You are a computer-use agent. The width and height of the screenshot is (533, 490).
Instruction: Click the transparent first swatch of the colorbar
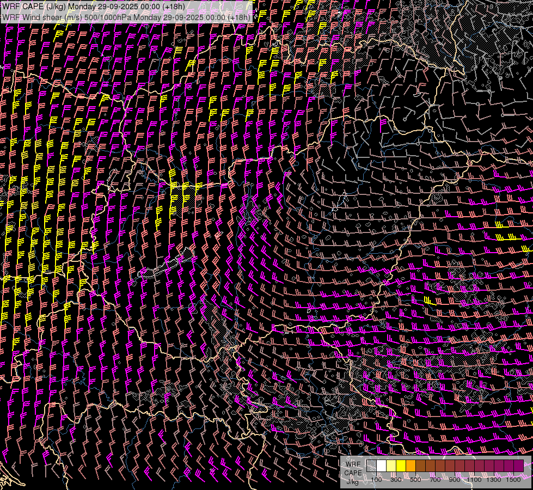(x=371, y=466)
